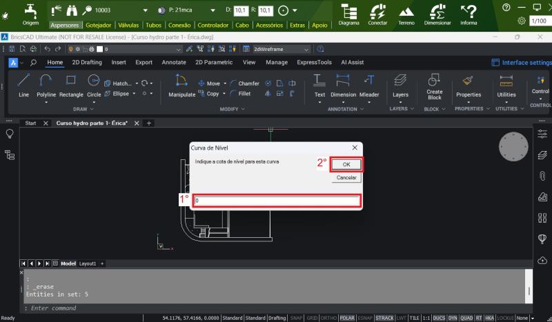Image resolution: width=552 pixels, height=322 pixels.
Task: Expand the LAYERS panel group
Action: tap(402, 109)
